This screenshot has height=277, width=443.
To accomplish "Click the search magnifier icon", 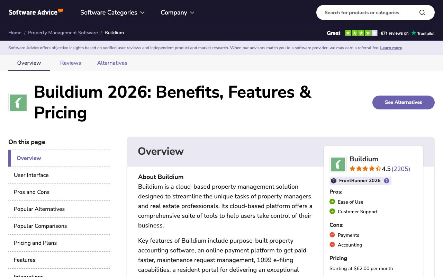I will point(422,12).
